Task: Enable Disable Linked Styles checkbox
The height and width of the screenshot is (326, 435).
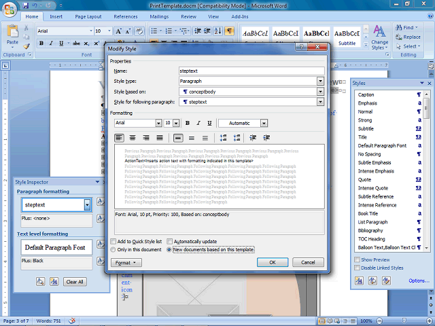Action: pyautogui.click(x=358, y=268)
